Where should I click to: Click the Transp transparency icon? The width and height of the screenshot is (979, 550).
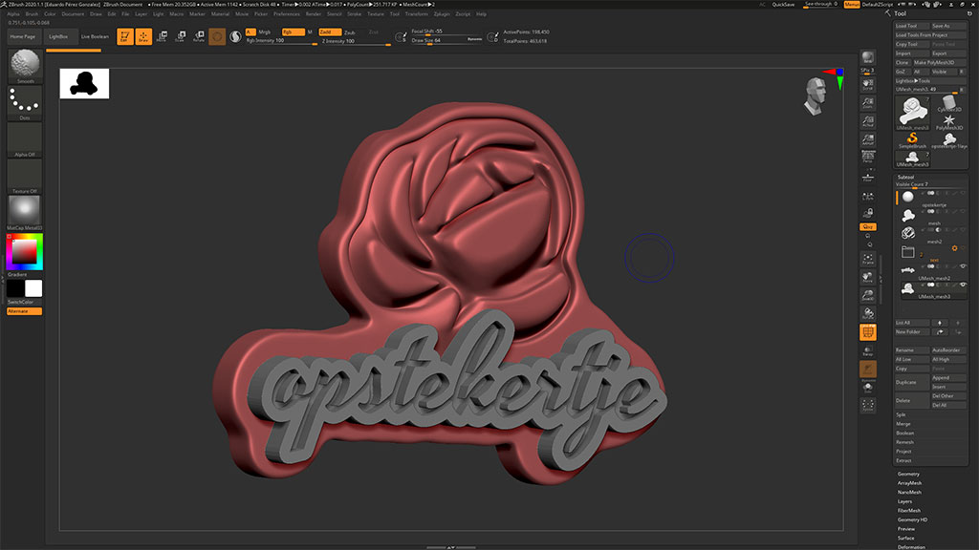(x=868, y=351)
